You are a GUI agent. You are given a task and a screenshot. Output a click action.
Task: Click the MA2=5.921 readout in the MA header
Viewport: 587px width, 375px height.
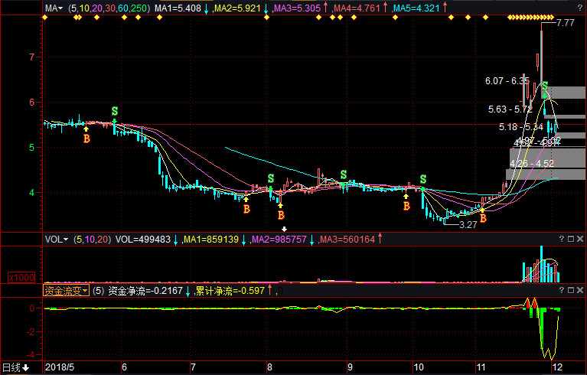(x=238, y=8)
